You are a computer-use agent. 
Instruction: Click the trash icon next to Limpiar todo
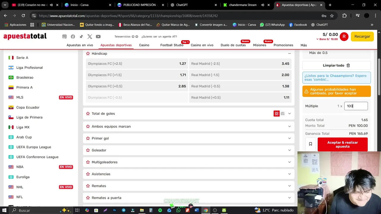[x=348, y=65]
